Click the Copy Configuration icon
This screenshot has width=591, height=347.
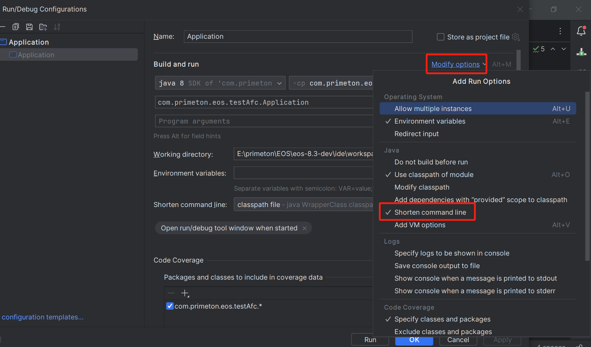pos(16,27)
